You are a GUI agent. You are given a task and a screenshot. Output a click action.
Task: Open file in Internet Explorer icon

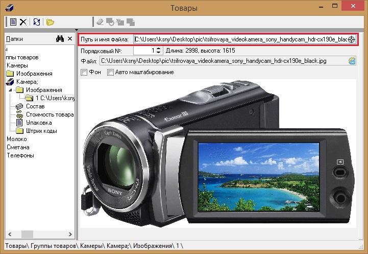[x=352, y=61]
